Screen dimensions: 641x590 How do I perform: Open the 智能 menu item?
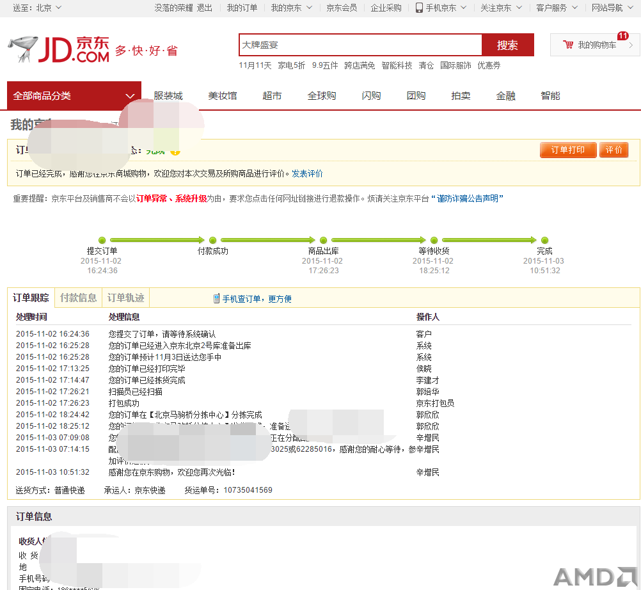coord(550,96)
